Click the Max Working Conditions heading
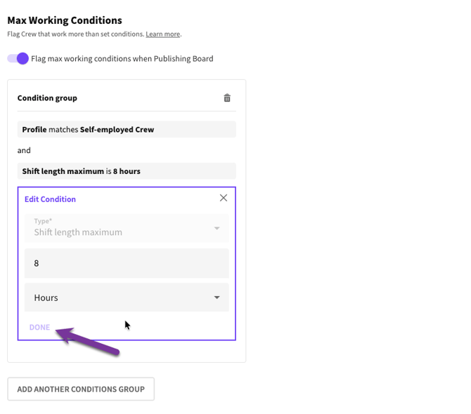 tap(64, 20)
